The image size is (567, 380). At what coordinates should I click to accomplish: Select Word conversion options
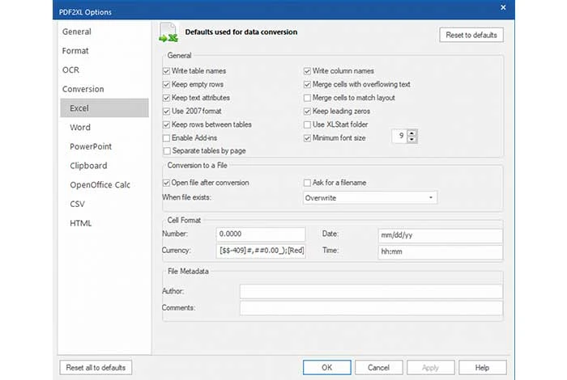click(80, 128)
